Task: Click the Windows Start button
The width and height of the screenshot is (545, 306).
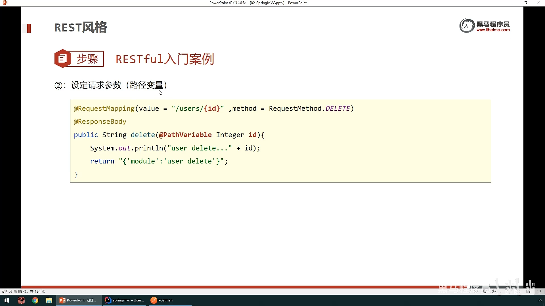Action: [x=7, y=300]
